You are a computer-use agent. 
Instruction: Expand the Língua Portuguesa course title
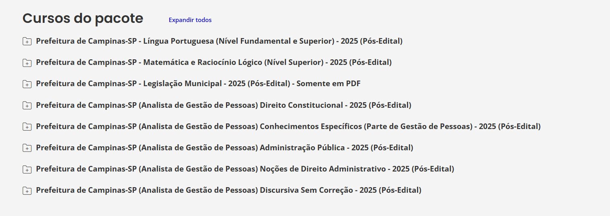[219, 41]
